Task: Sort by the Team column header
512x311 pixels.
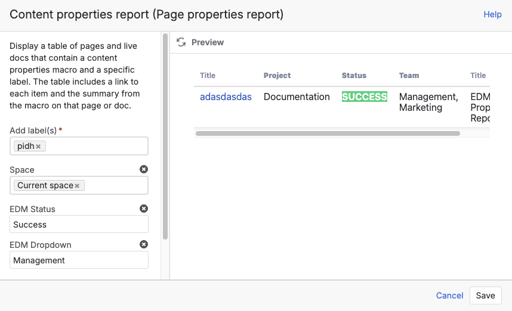Action: pos(409,75)
